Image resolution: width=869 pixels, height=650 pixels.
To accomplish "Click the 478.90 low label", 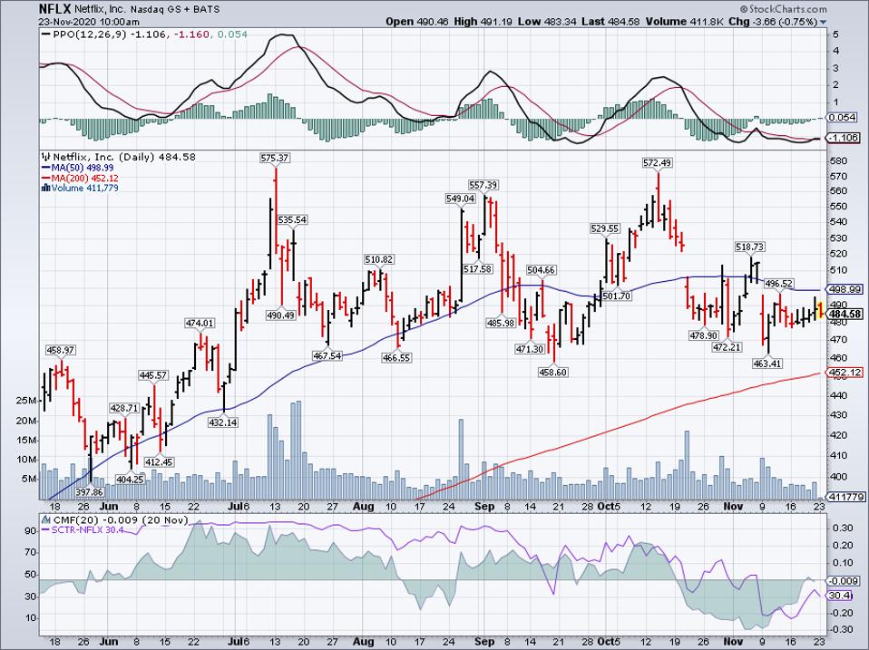I will click(704, 335).
